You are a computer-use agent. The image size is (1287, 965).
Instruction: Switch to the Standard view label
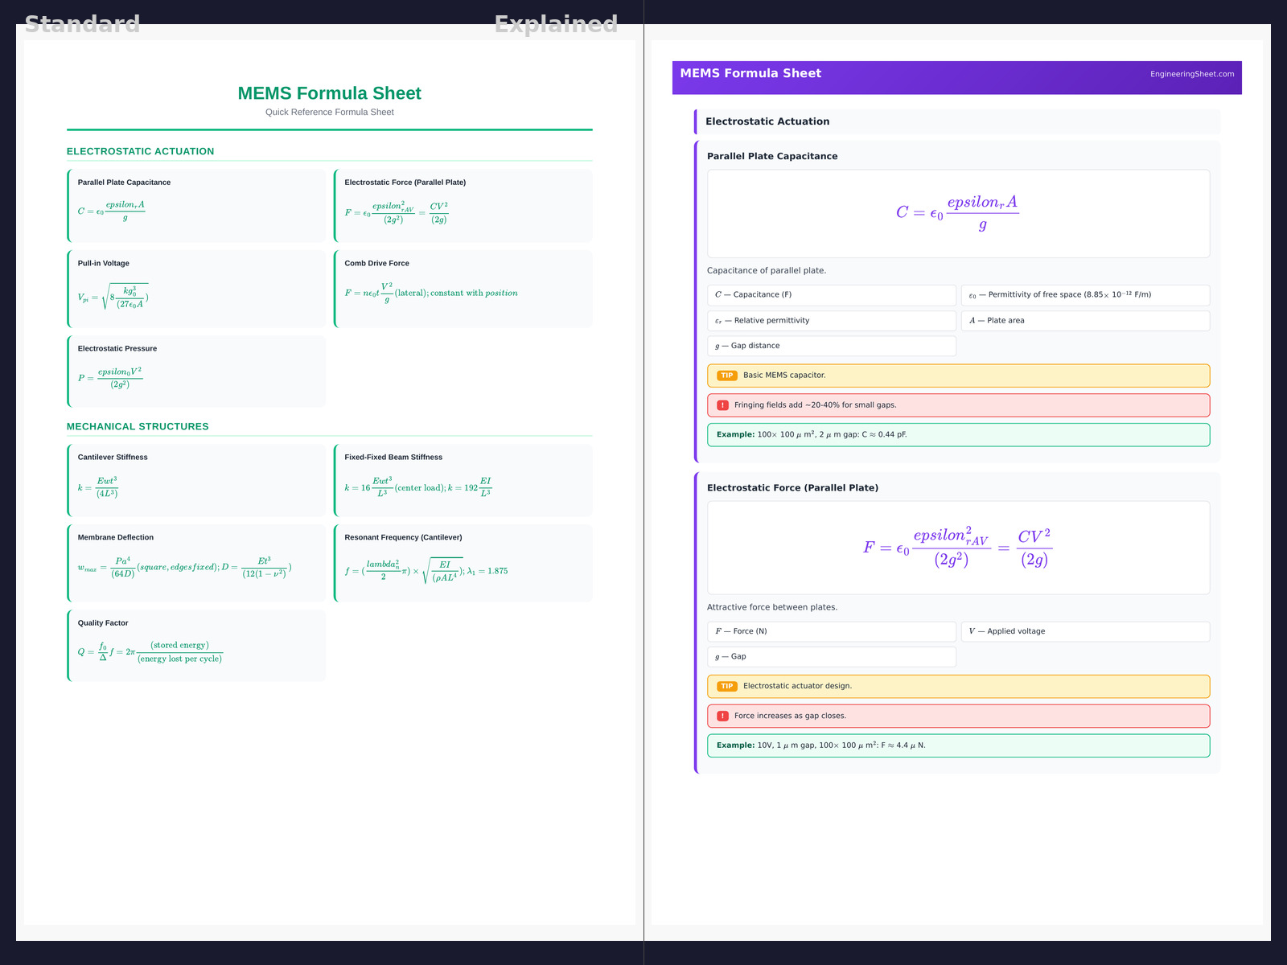82,24
